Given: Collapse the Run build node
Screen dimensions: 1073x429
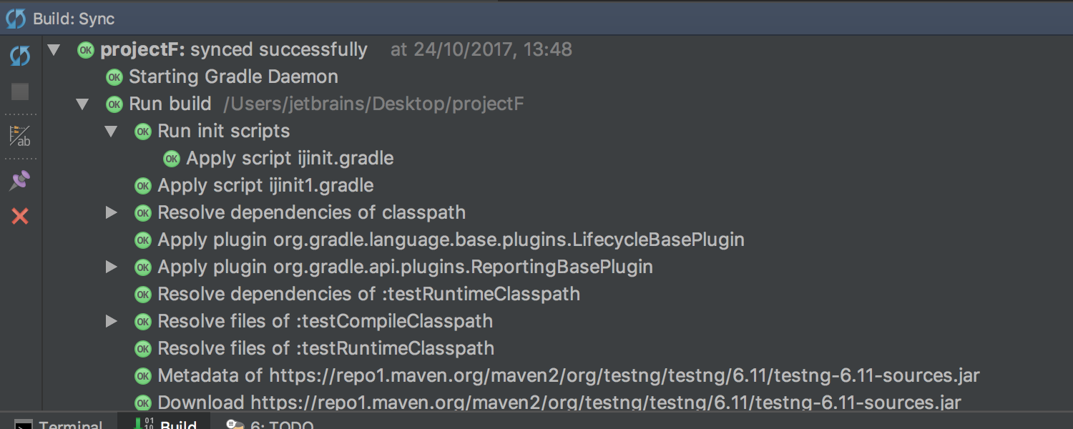Looking at the screenshot, I should click(x=82, y=104).
